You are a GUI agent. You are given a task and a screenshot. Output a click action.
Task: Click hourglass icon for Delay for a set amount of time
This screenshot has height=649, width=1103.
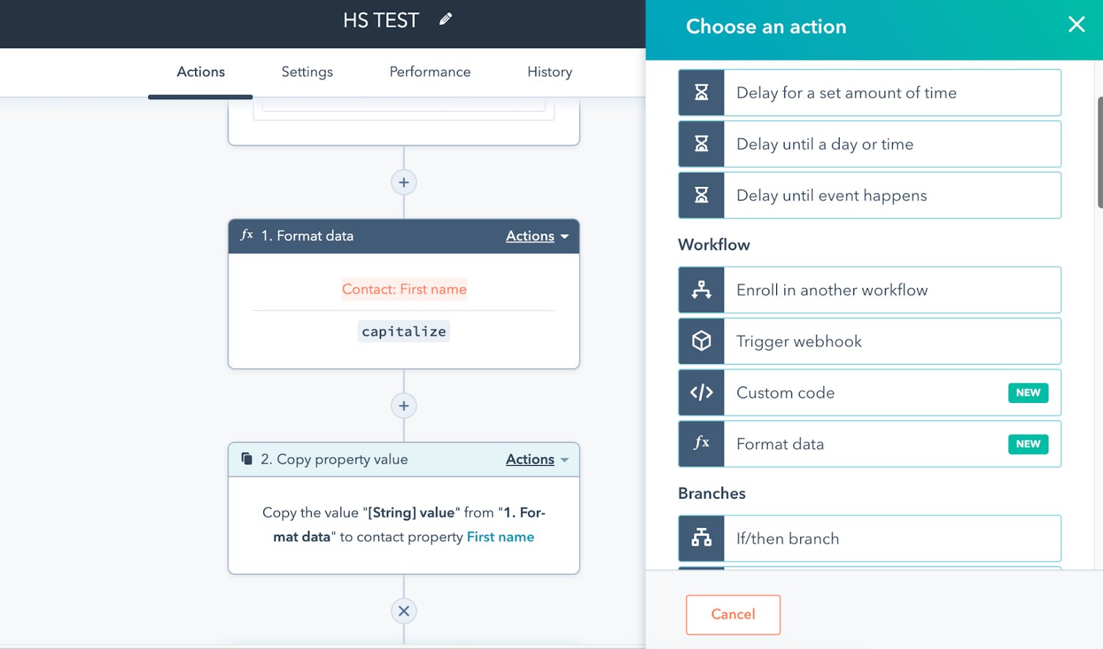pyautogui.click(x=701, y=92)
